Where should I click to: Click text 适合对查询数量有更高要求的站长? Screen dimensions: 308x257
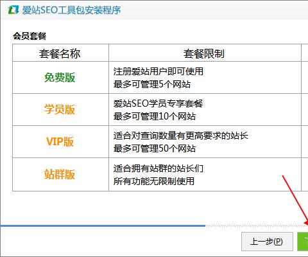181,136
